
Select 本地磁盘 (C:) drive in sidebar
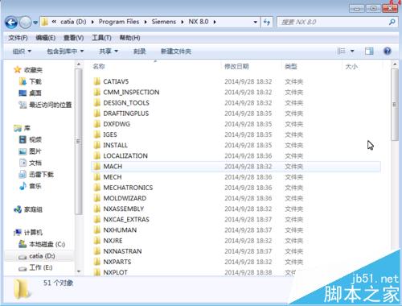(x=42, y=244)
